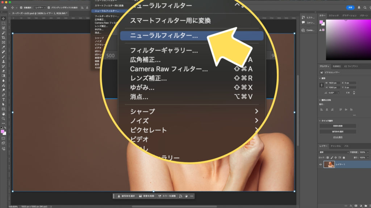Click the blue 共有 share button
This screenshot has height=208, width=371.
[x=350, y=7]
